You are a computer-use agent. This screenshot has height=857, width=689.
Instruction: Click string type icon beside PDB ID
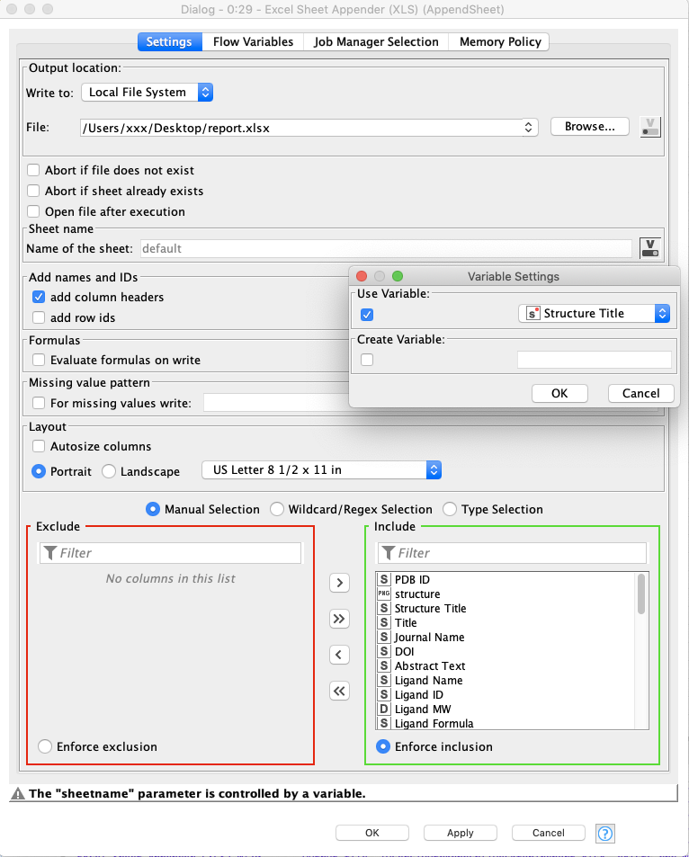pos(384,579)
